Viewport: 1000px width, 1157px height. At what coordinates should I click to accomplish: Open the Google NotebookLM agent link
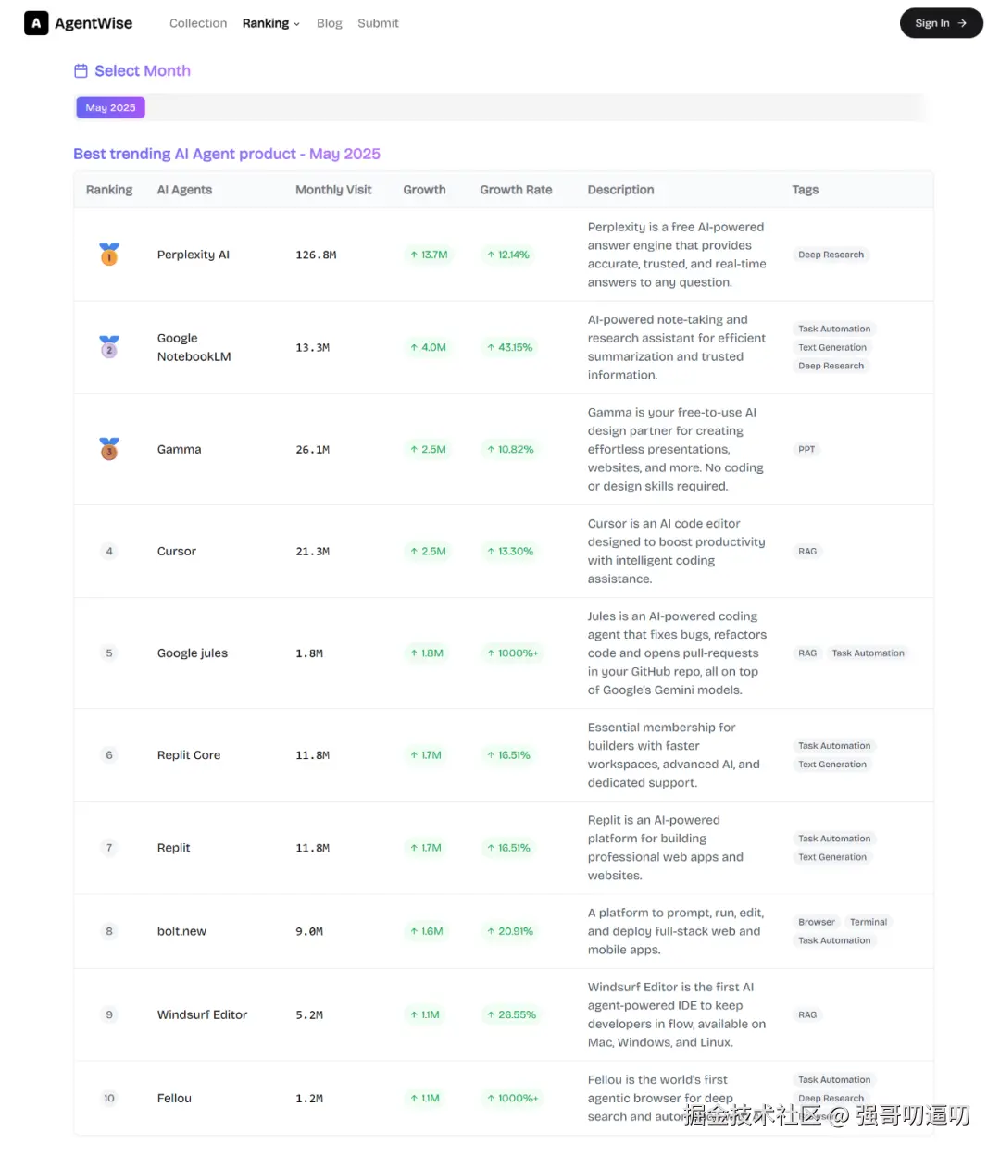pos(194,347)
